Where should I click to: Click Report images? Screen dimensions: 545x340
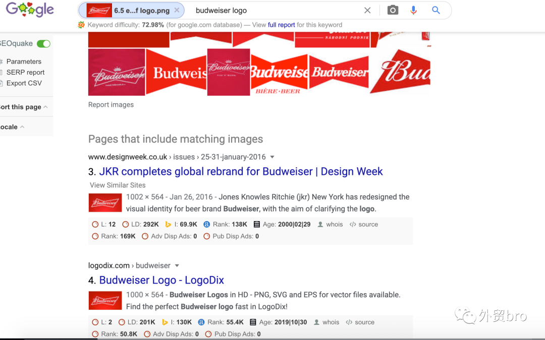pos(111,104)
